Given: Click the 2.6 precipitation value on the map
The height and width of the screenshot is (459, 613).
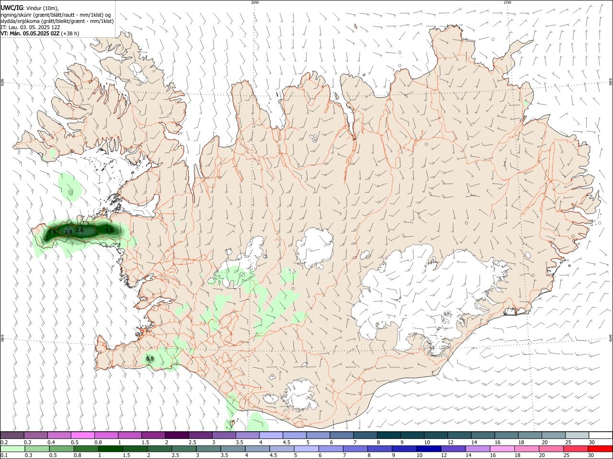Looking at the screenshot, I should (79, 230).
